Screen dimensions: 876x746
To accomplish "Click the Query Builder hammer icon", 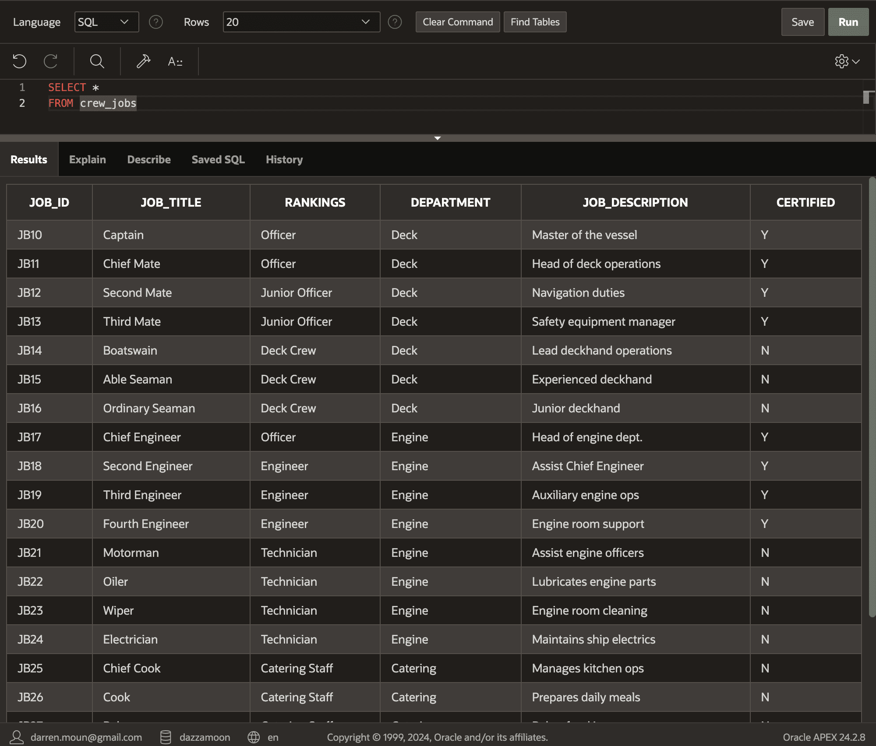I will (x=143, y=61).
